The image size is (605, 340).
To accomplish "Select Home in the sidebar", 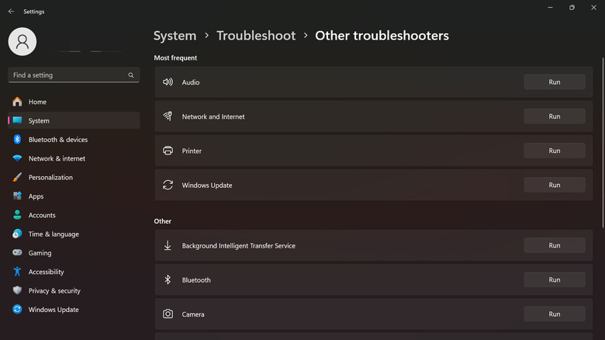I will 37,102.
